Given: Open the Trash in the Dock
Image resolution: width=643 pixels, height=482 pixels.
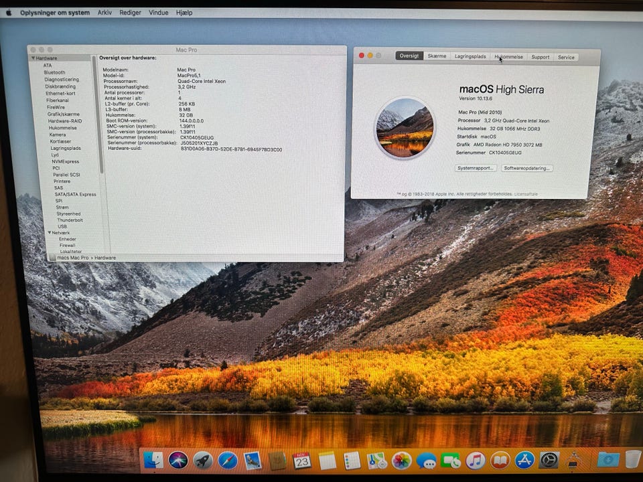Looking at the screenshot, I should [x=633, y=459].
